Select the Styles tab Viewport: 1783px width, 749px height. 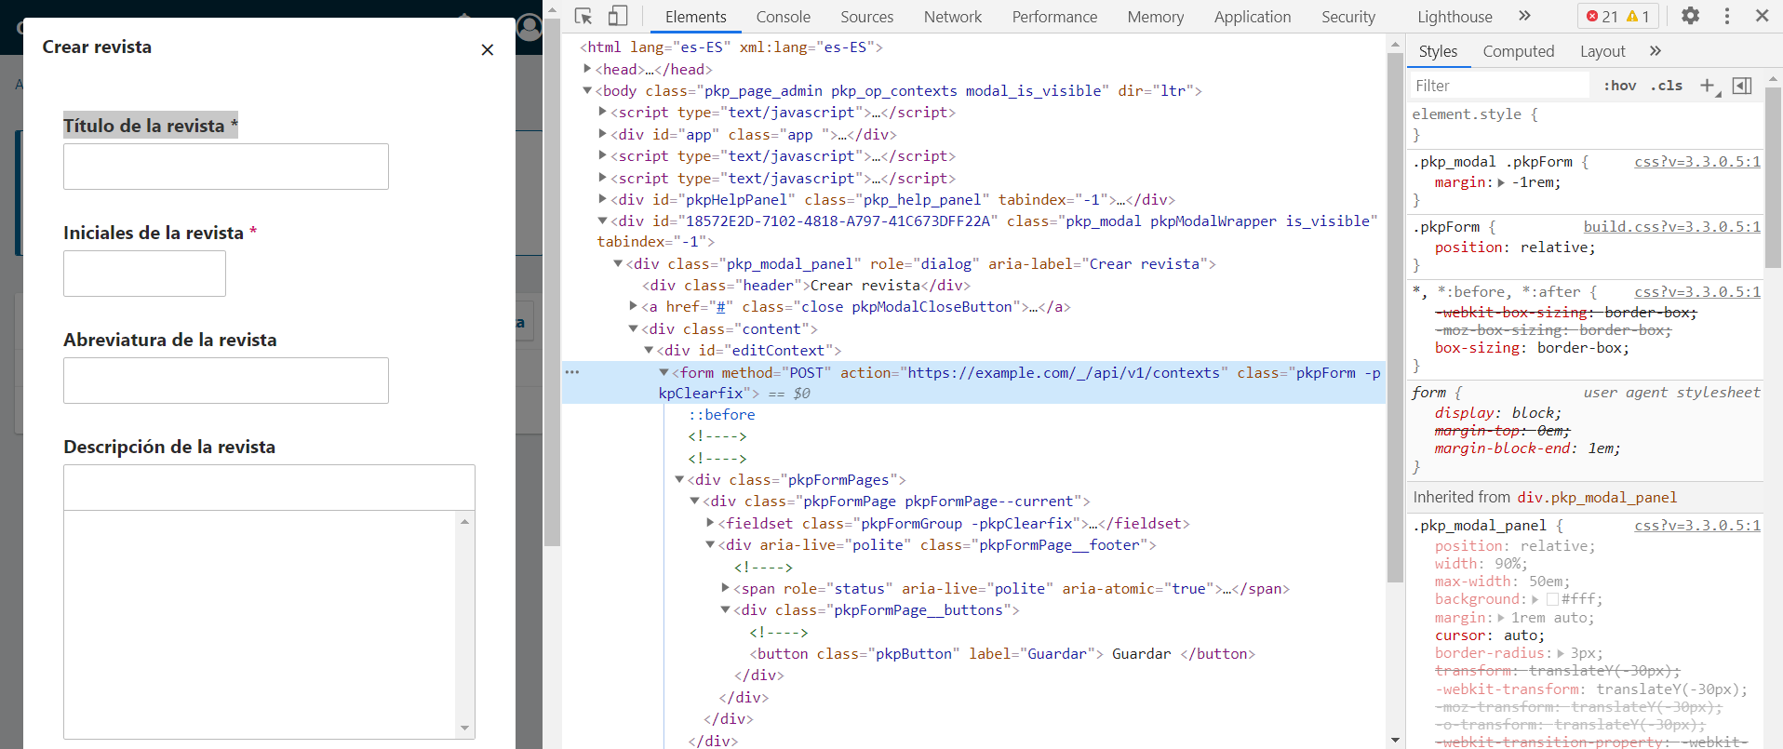[x=1438, y=51]
